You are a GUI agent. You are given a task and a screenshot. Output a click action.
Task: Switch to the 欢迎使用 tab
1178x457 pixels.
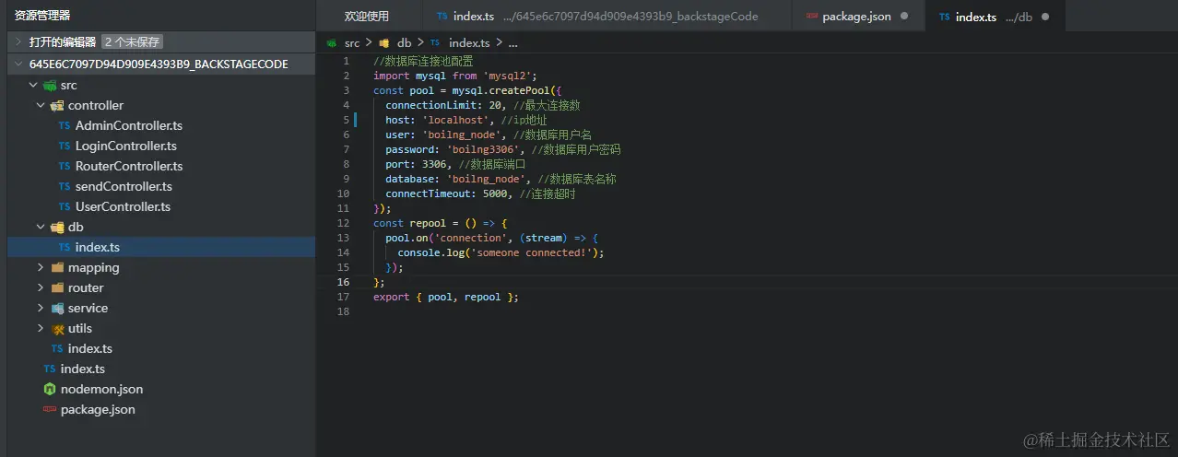click(x=367, y=17)
